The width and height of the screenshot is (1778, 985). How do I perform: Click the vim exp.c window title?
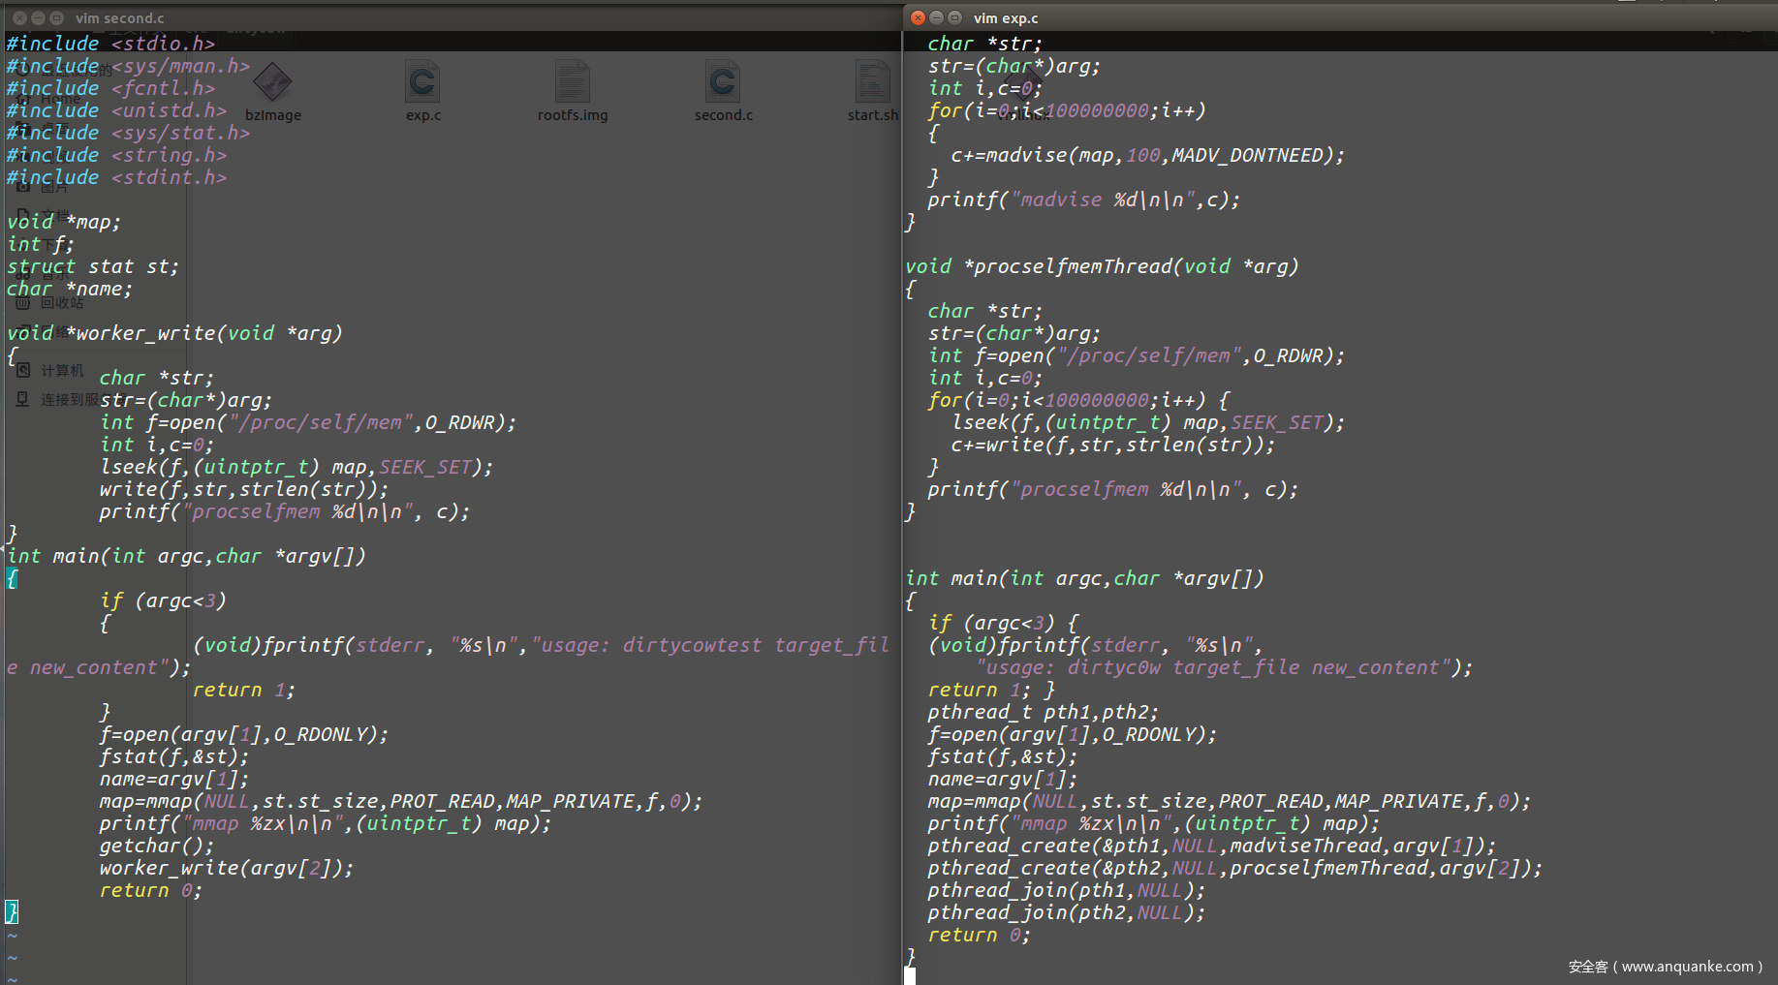pos(1005,17)
